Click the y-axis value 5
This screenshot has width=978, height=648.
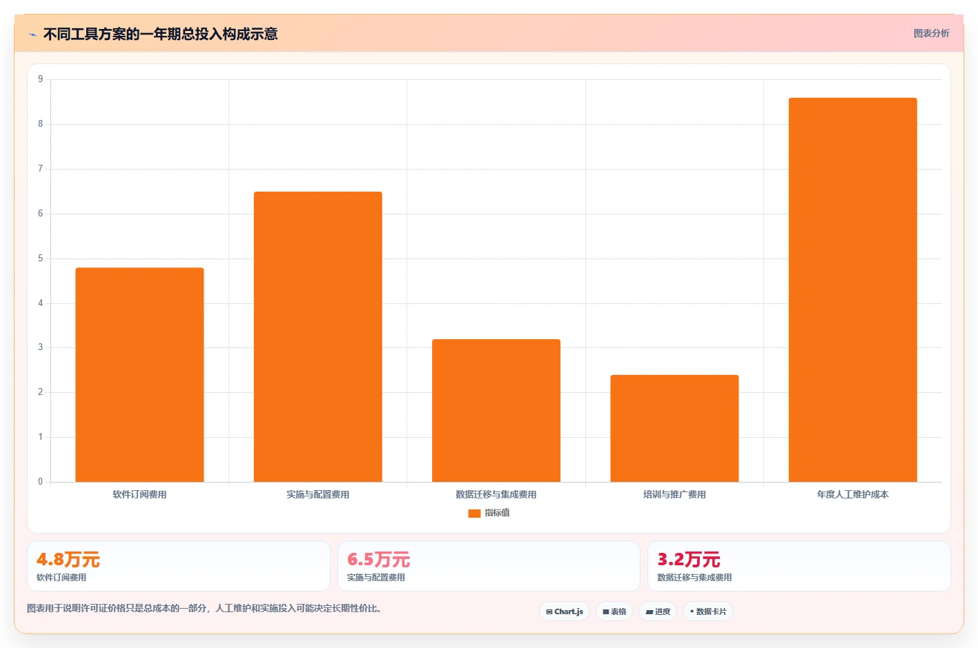[40, 259]
